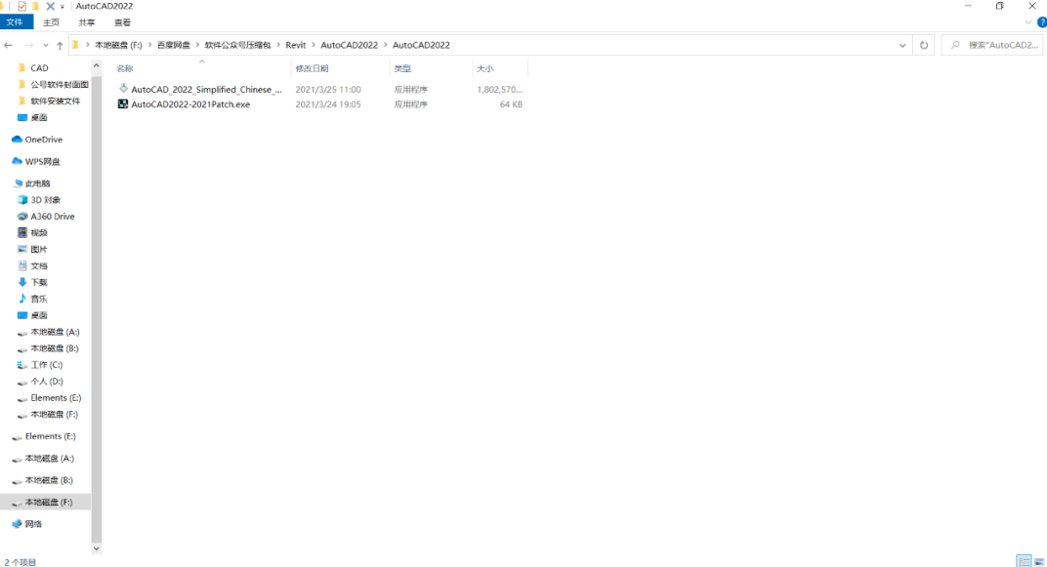Open the Customize Quick Access Toolbar arrow
Image resolution: width=1047 pixels, height=567 pixels.
63,7
